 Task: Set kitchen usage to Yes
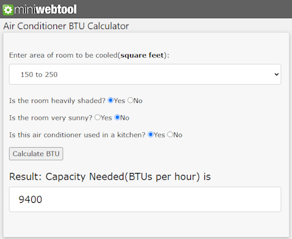point(151,135)
